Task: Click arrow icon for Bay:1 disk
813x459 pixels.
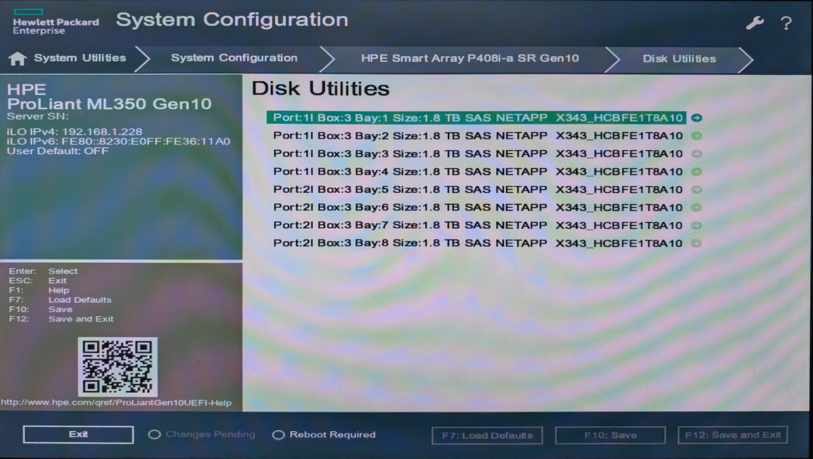Action: pyautogui.click(x=696, y=118)
